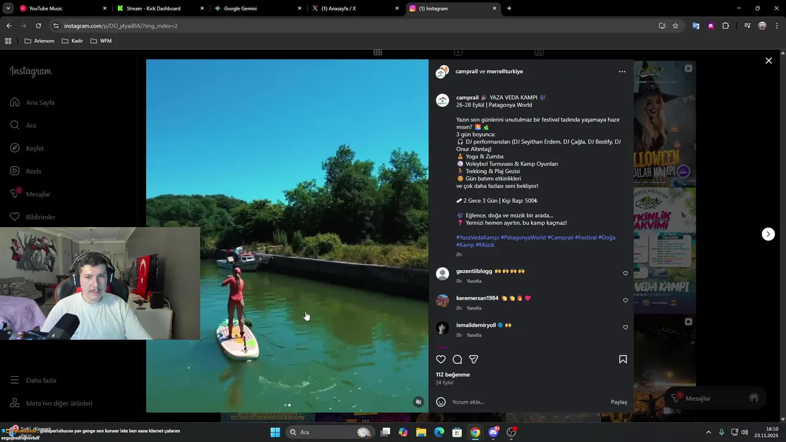Switch to Google Gemini tab

(x=257, y=9)
